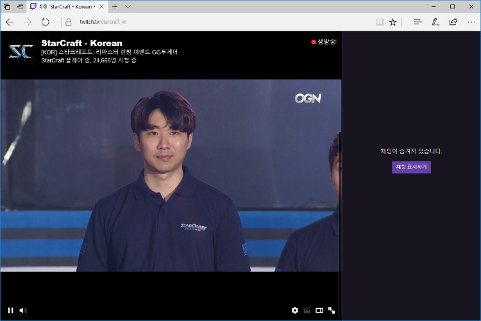Click the site lock icon

pos(69,22)
